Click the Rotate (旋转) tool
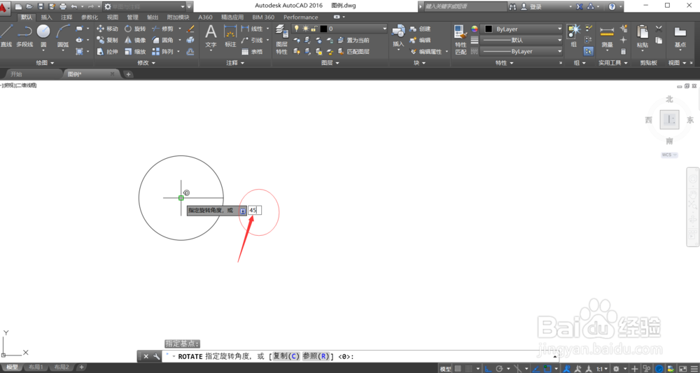The image size is (700, 373). [x=135, y=29]
